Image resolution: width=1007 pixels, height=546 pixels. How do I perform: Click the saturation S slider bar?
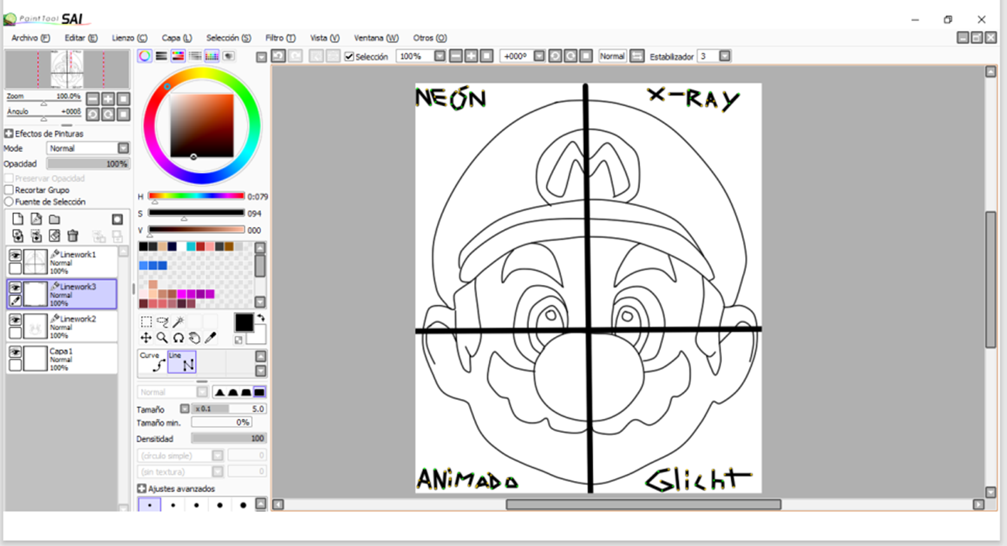[x=196, y=212]
